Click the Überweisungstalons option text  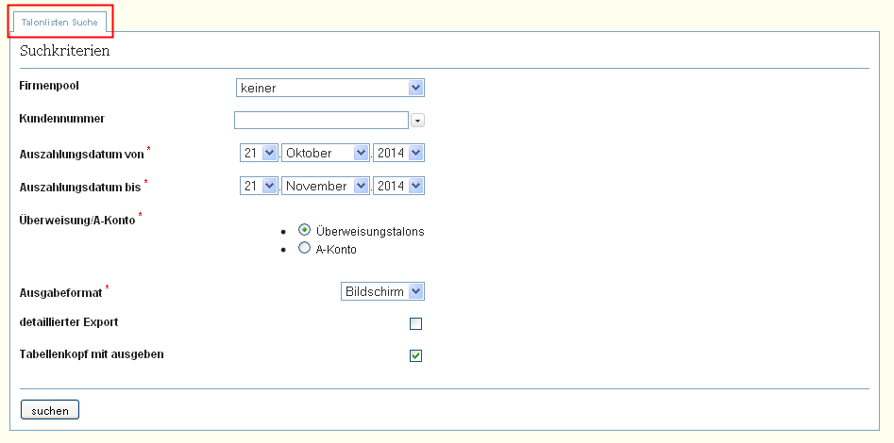(x=370, y=232)
